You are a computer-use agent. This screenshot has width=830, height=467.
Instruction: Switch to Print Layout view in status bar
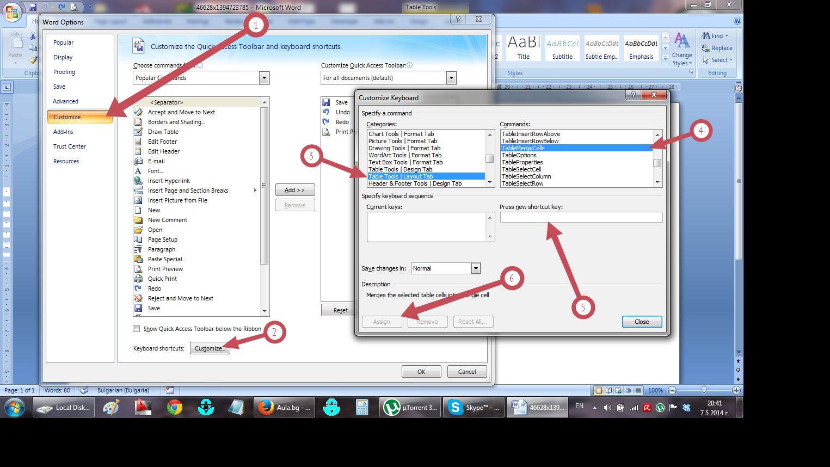pos(599,390)
